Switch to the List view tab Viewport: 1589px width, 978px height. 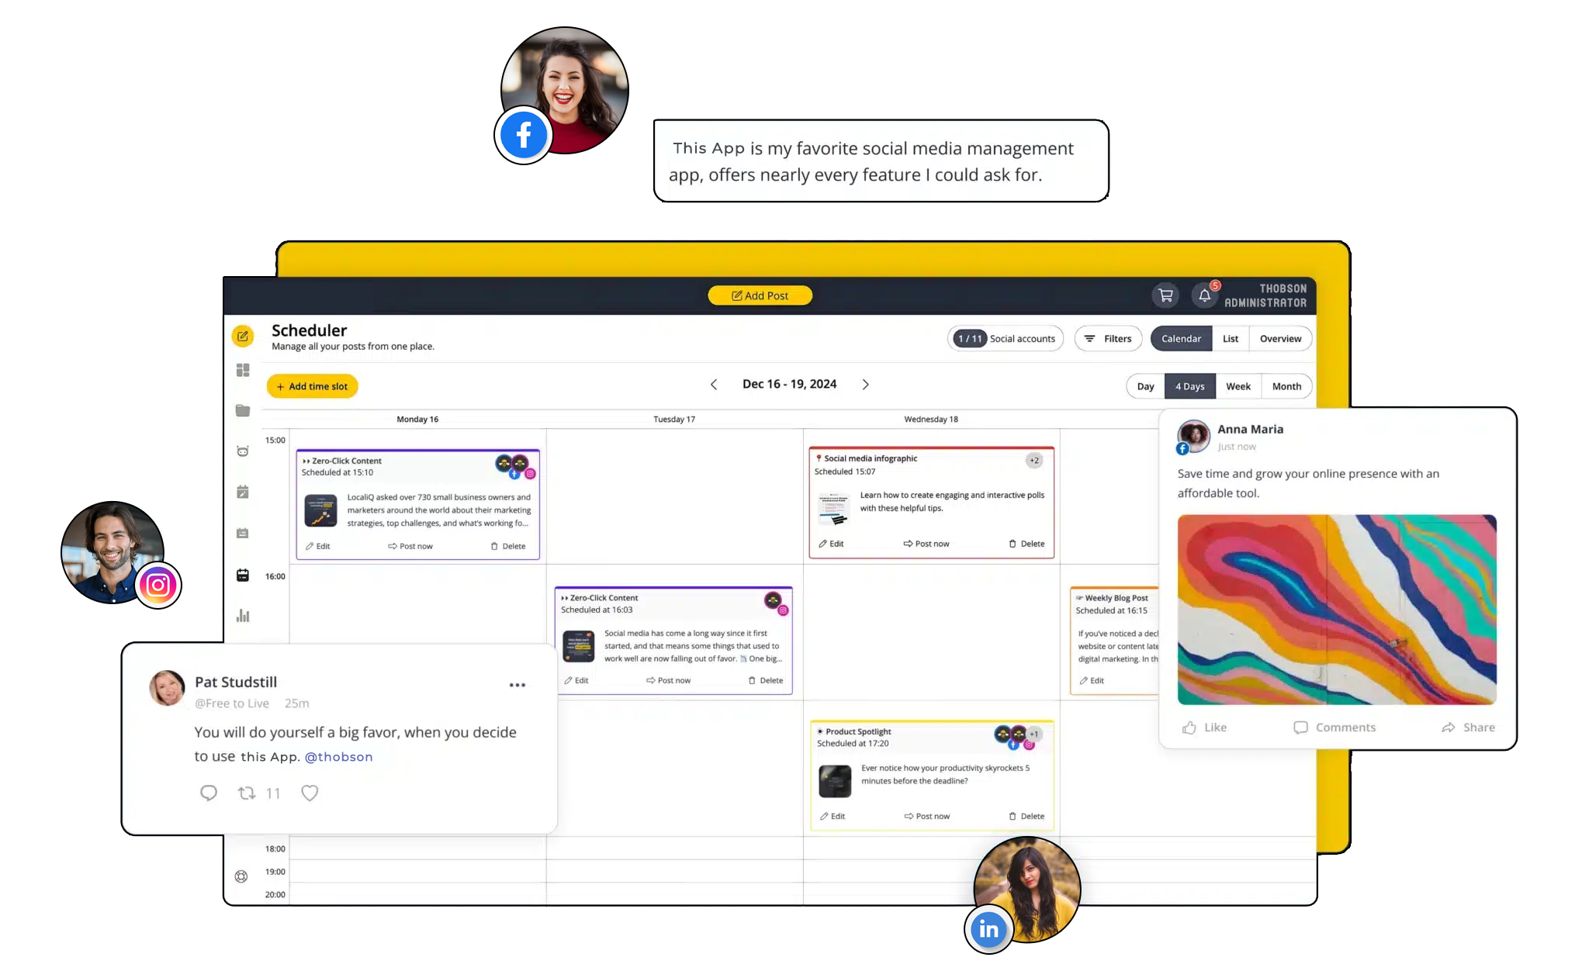1231,339
